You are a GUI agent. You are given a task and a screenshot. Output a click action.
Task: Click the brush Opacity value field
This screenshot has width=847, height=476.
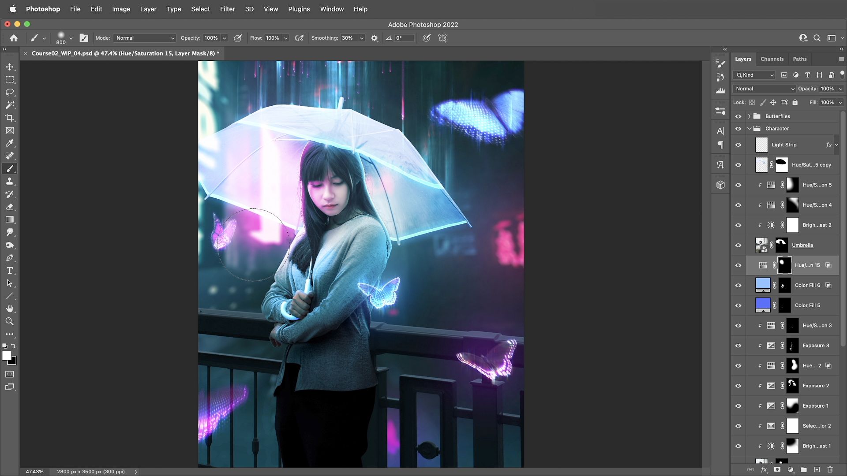tap(211, 38)
